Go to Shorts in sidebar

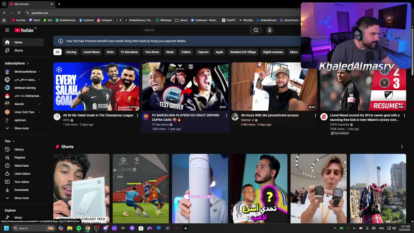pyautogui.click(x=23, y=50)
